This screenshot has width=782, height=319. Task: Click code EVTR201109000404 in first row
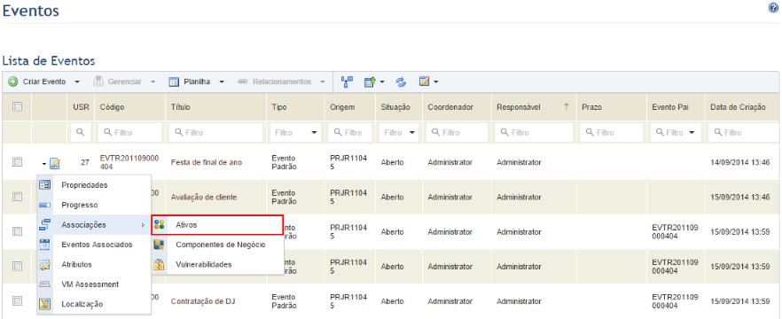[x=129, y=162]
